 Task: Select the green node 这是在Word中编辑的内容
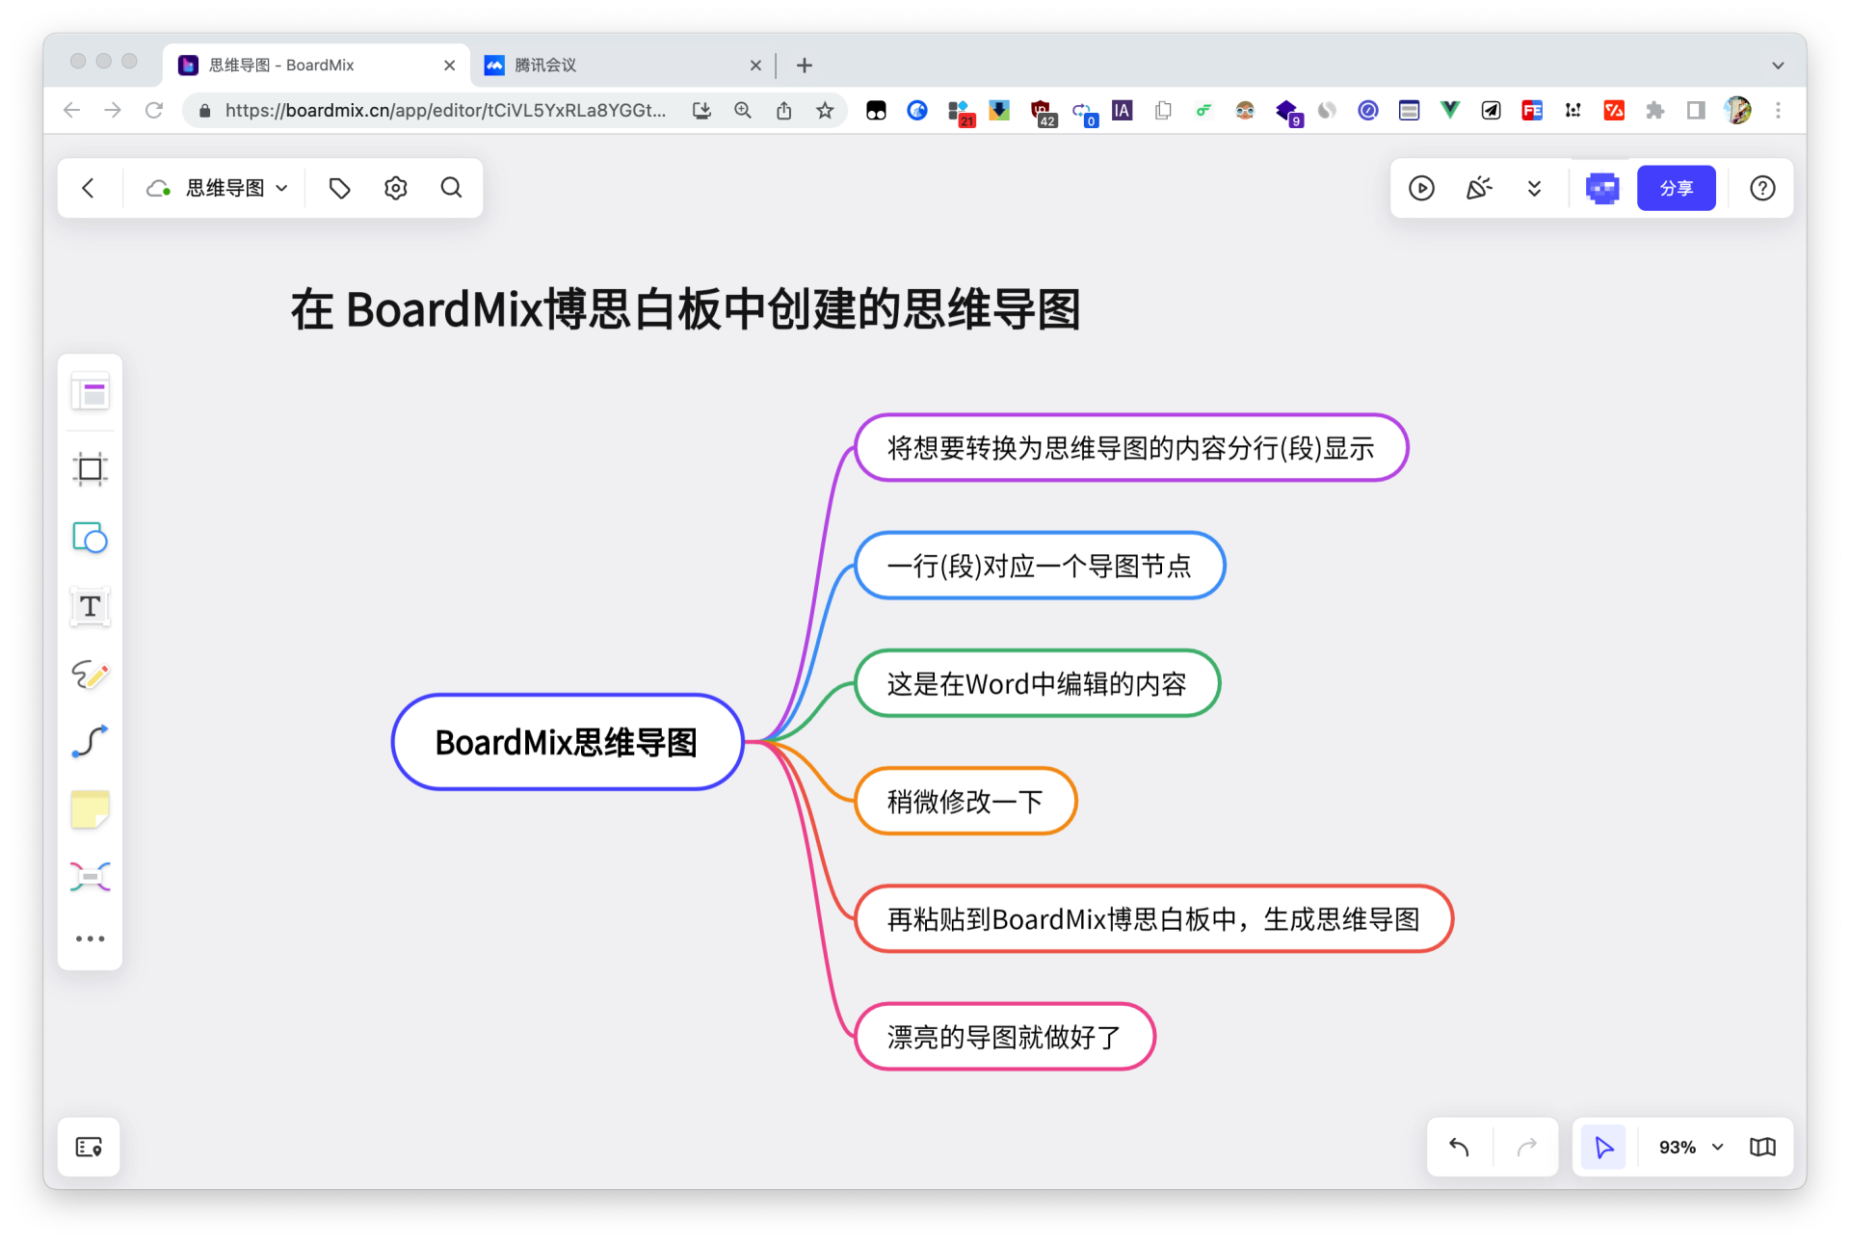click(1038, 683)
